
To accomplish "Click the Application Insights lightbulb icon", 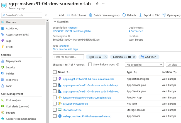I will (x=60, y=79).
